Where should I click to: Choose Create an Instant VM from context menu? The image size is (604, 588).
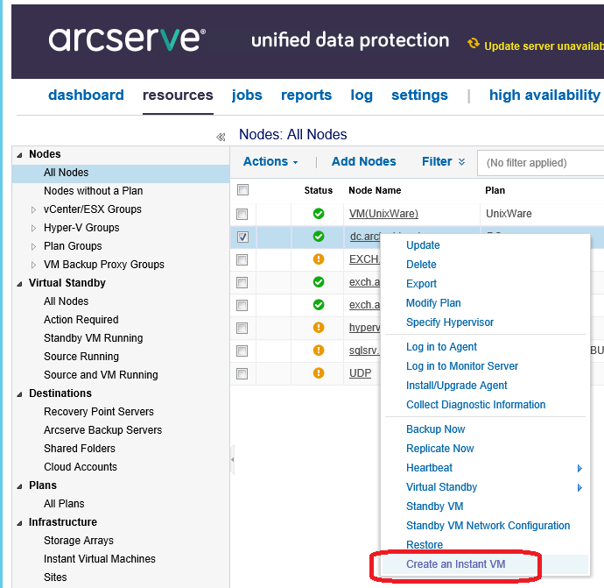(x=455, y=564)
